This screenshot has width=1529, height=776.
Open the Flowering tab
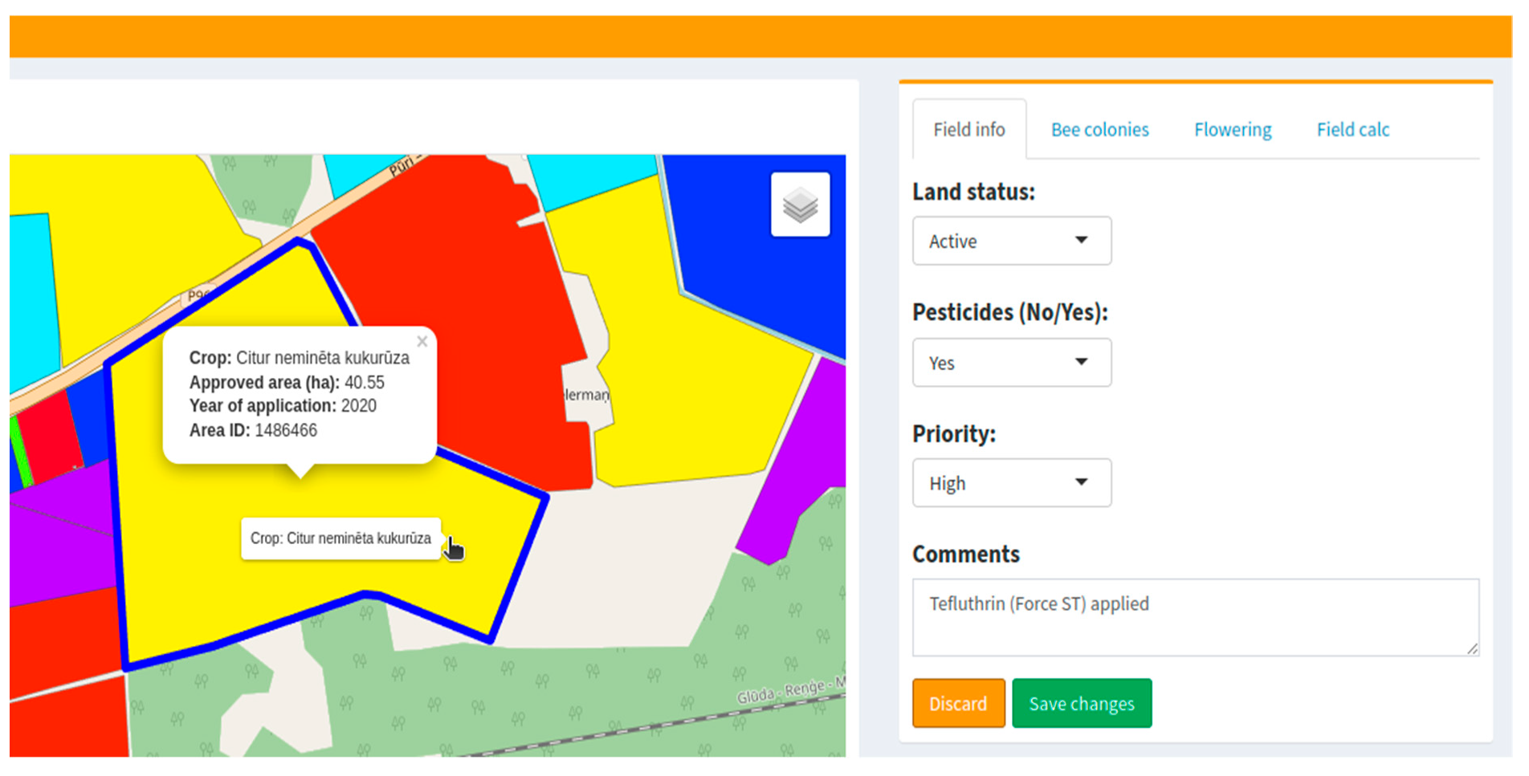point(1232,130)
